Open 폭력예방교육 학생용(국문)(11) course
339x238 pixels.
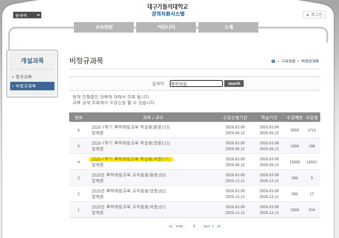[131, 159]
